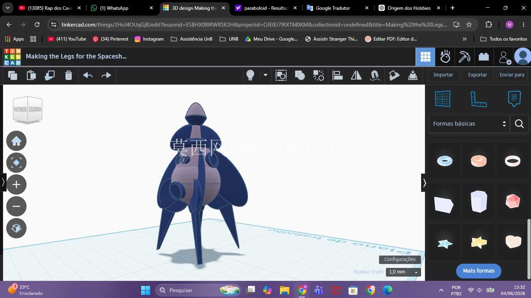The width and height of the screenshot is (531, 298).
Task: Show hidden system tray icons
Action: (x=441, y=290)
